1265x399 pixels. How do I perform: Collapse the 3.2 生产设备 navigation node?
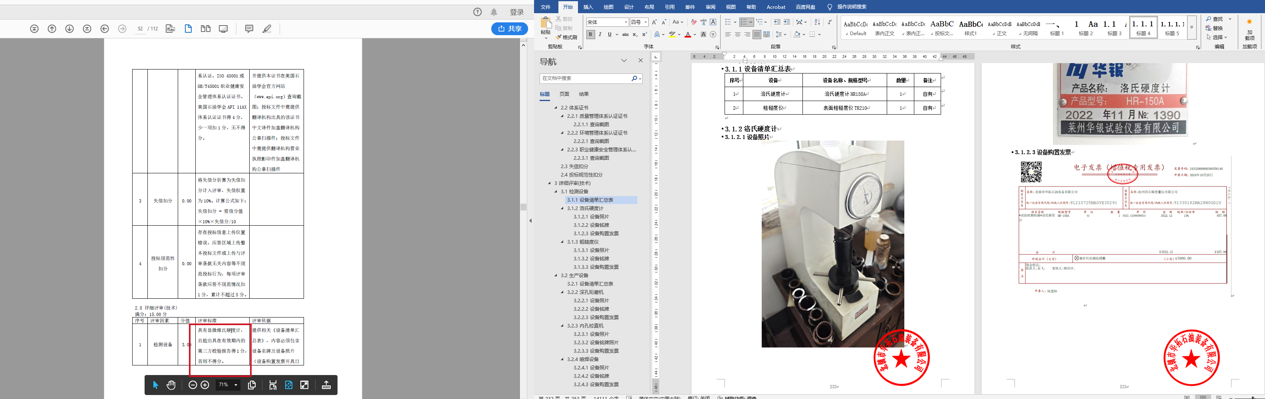point(556,276)
